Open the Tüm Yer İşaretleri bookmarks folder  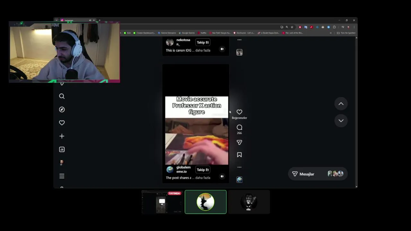[346, 33]
